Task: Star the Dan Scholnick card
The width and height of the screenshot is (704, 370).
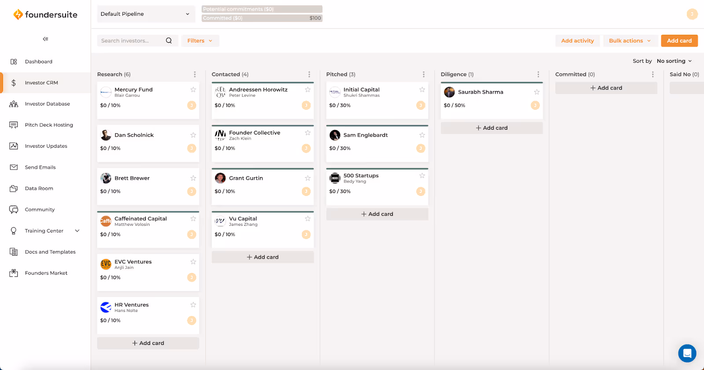Action: (x=193, y=135)
